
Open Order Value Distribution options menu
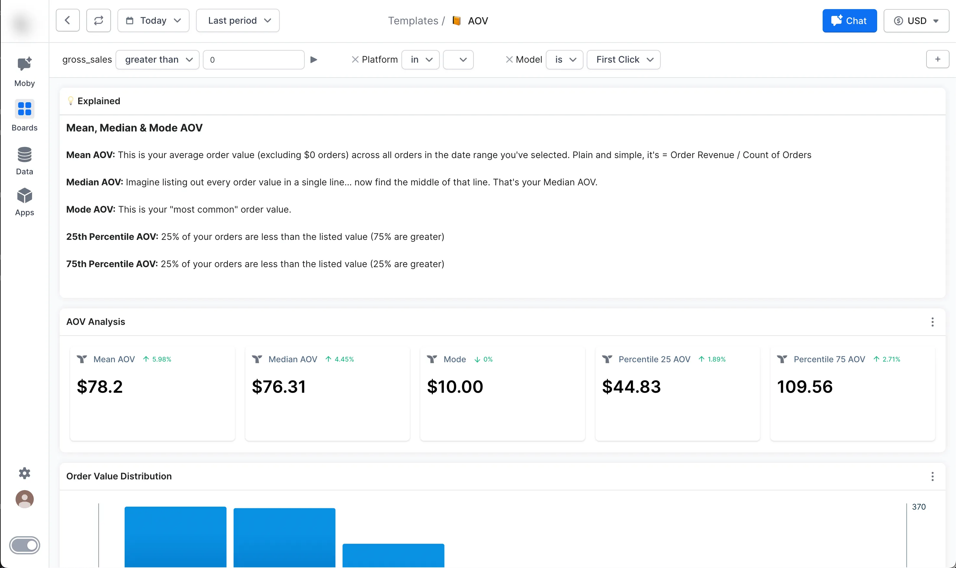click(932, 476)
